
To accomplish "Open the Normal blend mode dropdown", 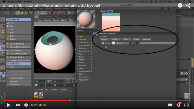I will point(122,43).
